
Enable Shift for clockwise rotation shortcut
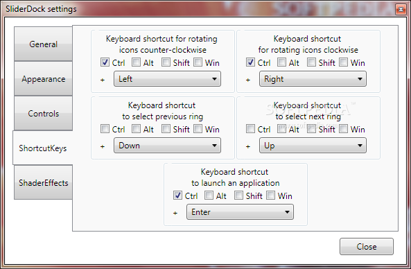click(311, 62)
